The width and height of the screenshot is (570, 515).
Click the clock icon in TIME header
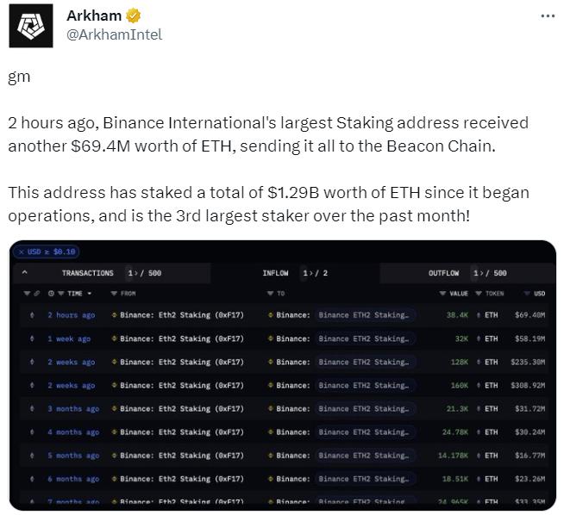tap(51, 294)
